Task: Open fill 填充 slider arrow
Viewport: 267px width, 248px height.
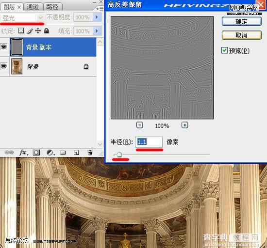Action: 97,31
